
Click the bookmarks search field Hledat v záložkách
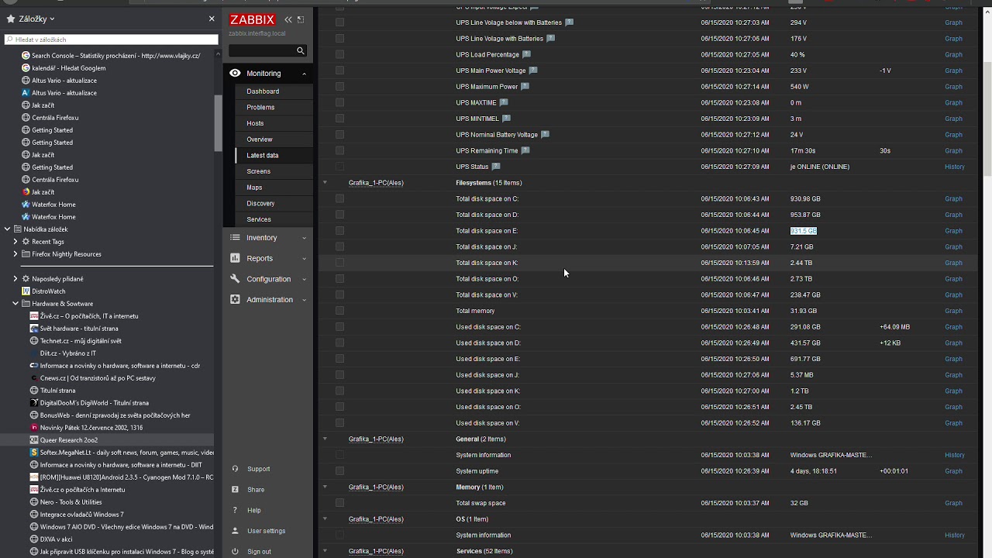[111, 40]
